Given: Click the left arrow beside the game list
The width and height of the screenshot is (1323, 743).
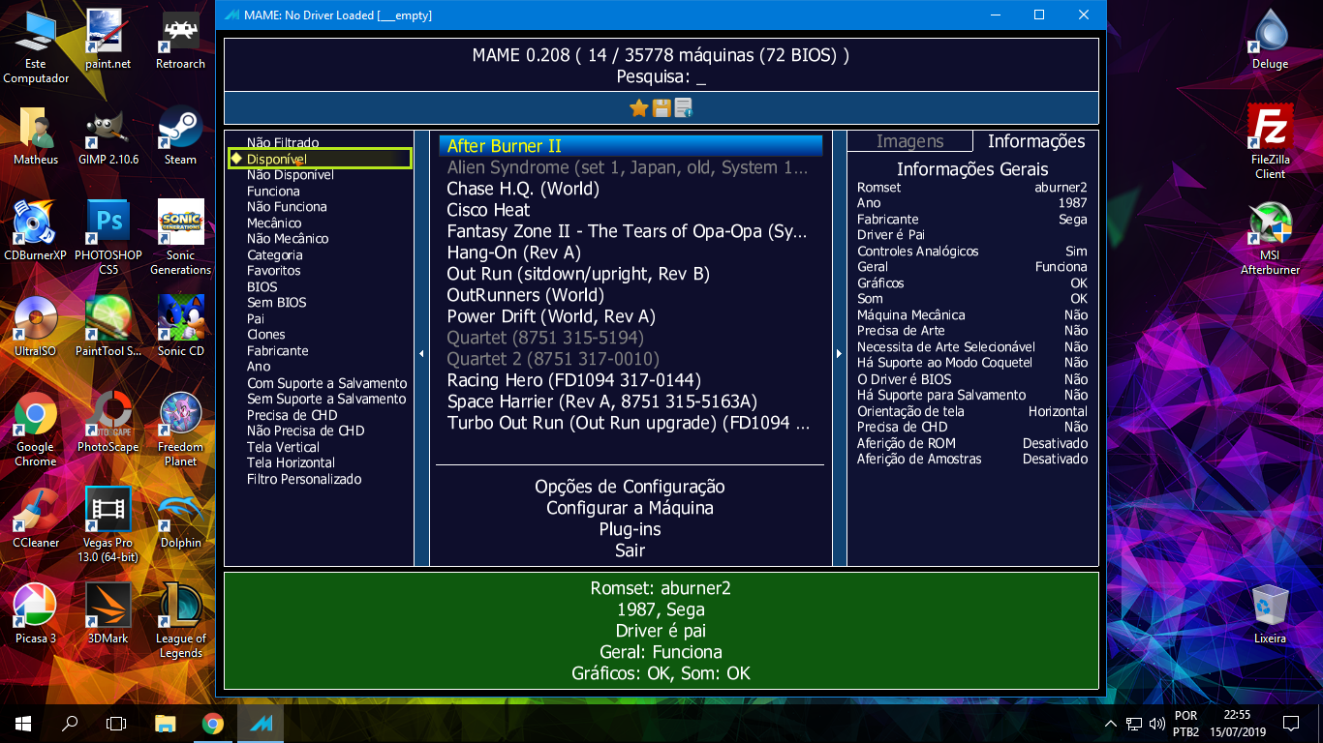Looking at the screenshot, I should coord(420,353).
